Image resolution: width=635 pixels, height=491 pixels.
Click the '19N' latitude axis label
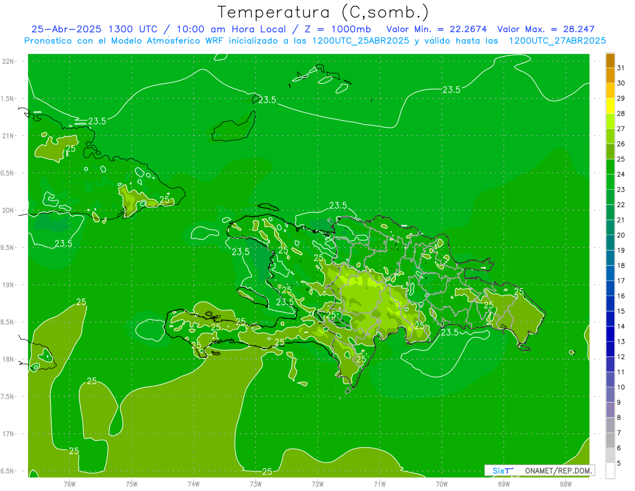click(x=7, y=284)
